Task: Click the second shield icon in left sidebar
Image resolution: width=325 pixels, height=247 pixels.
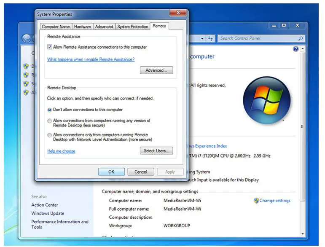Action: [26, 75]
